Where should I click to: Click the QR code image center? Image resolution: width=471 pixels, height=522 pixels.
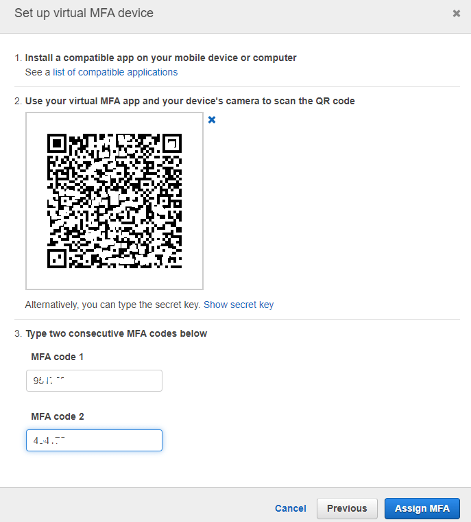tap(114, 201)
